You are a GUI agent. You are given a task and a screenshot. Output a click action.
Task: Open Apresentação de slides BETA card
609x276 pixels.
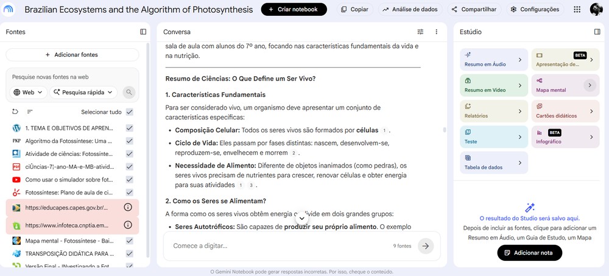click(565, 60)
